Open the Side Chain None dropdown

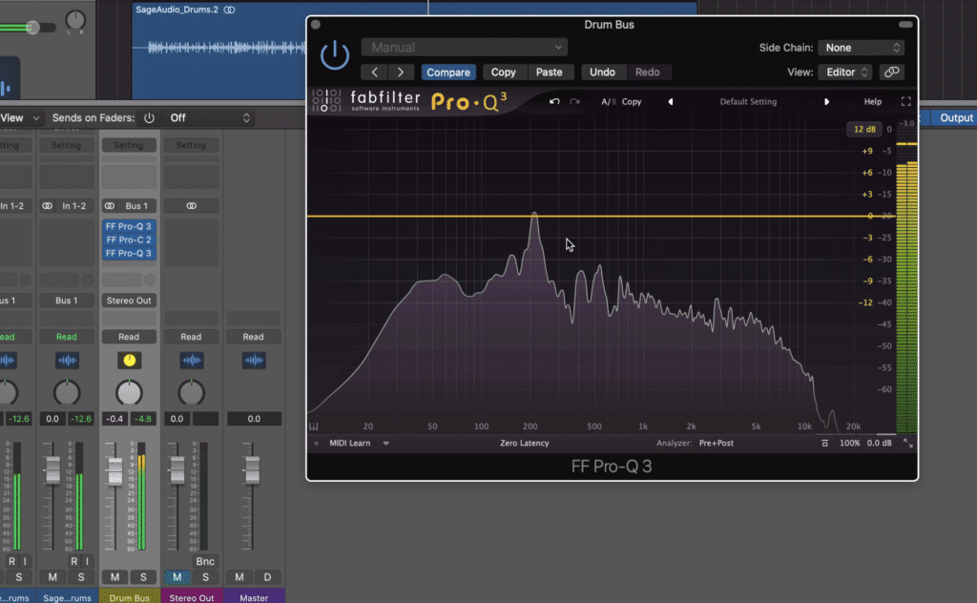coord(861,48)
